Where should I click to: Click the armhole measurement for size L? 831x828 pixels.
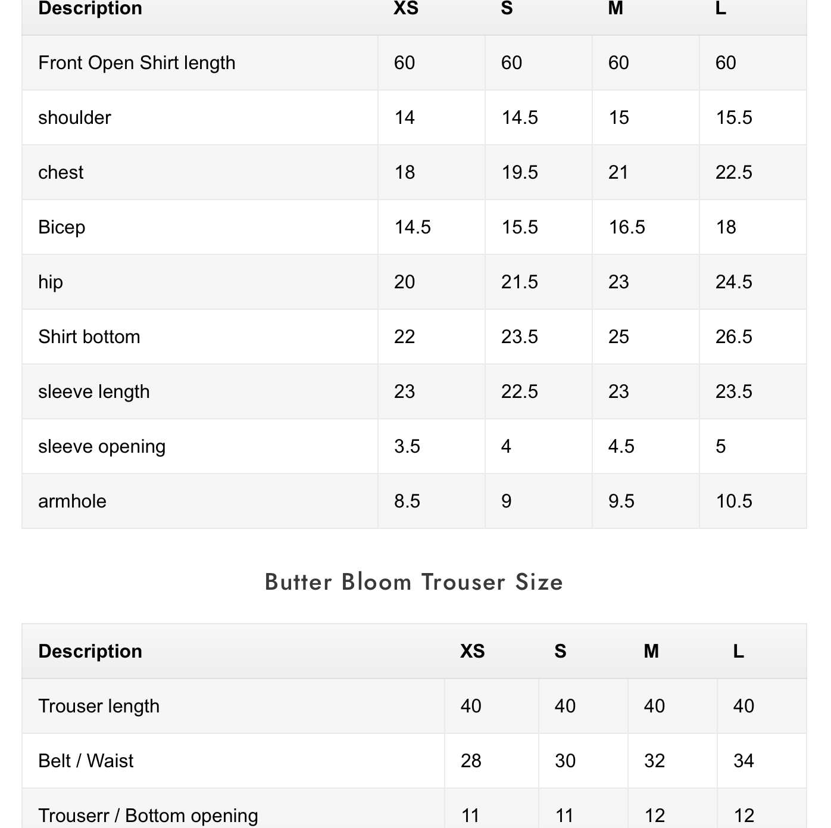click(x=733, y=501)
